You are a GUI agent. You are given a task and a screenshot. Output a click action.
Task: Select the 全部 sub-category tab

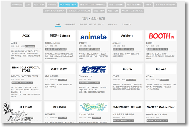(58, 24)
